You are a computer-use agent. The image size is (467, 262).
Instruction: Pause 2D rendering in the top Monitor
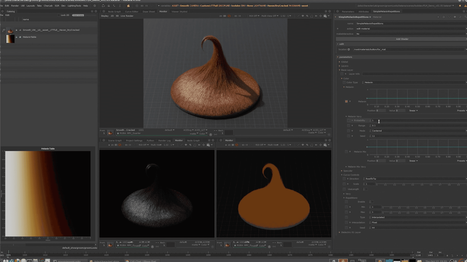(x=225, y=16)
